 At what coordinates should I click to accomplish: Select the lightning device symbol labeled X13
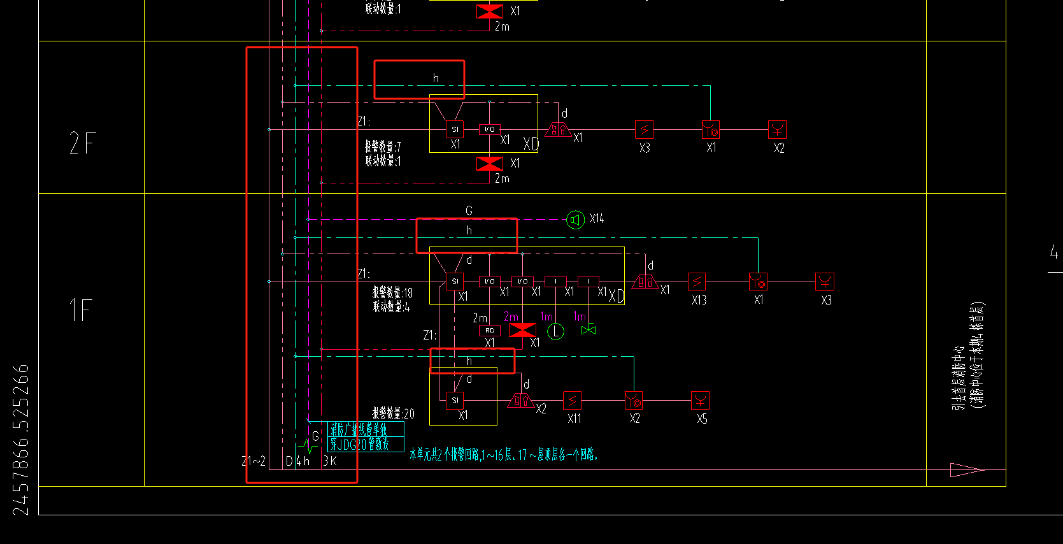click(697, 282)
